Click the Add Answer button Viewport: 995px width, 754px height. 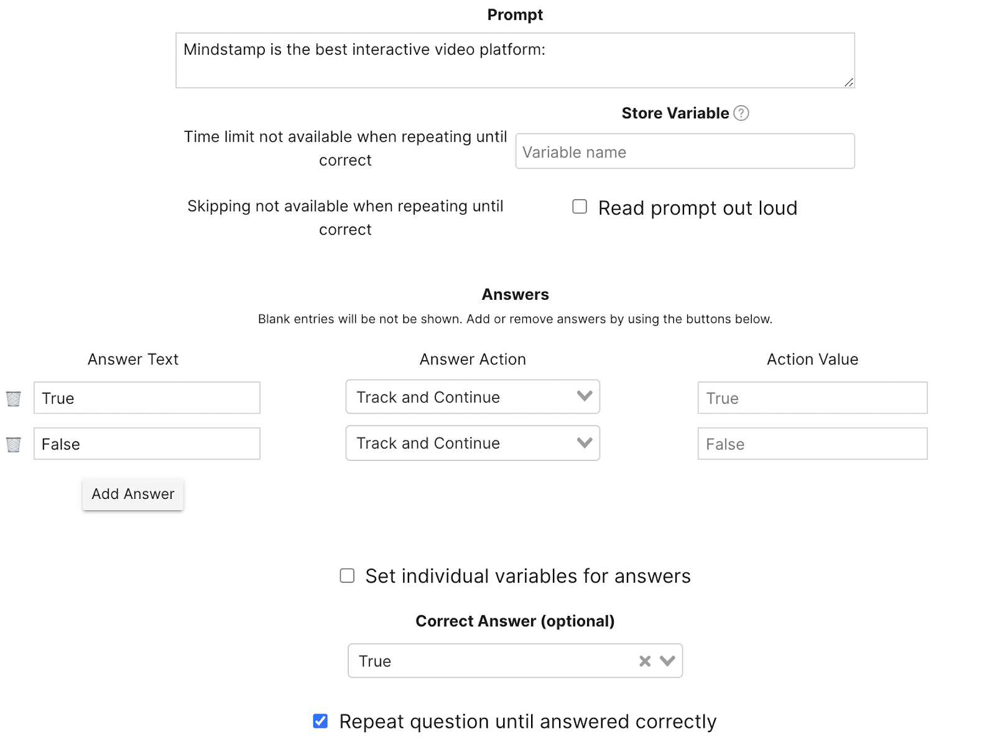point(132,494)
